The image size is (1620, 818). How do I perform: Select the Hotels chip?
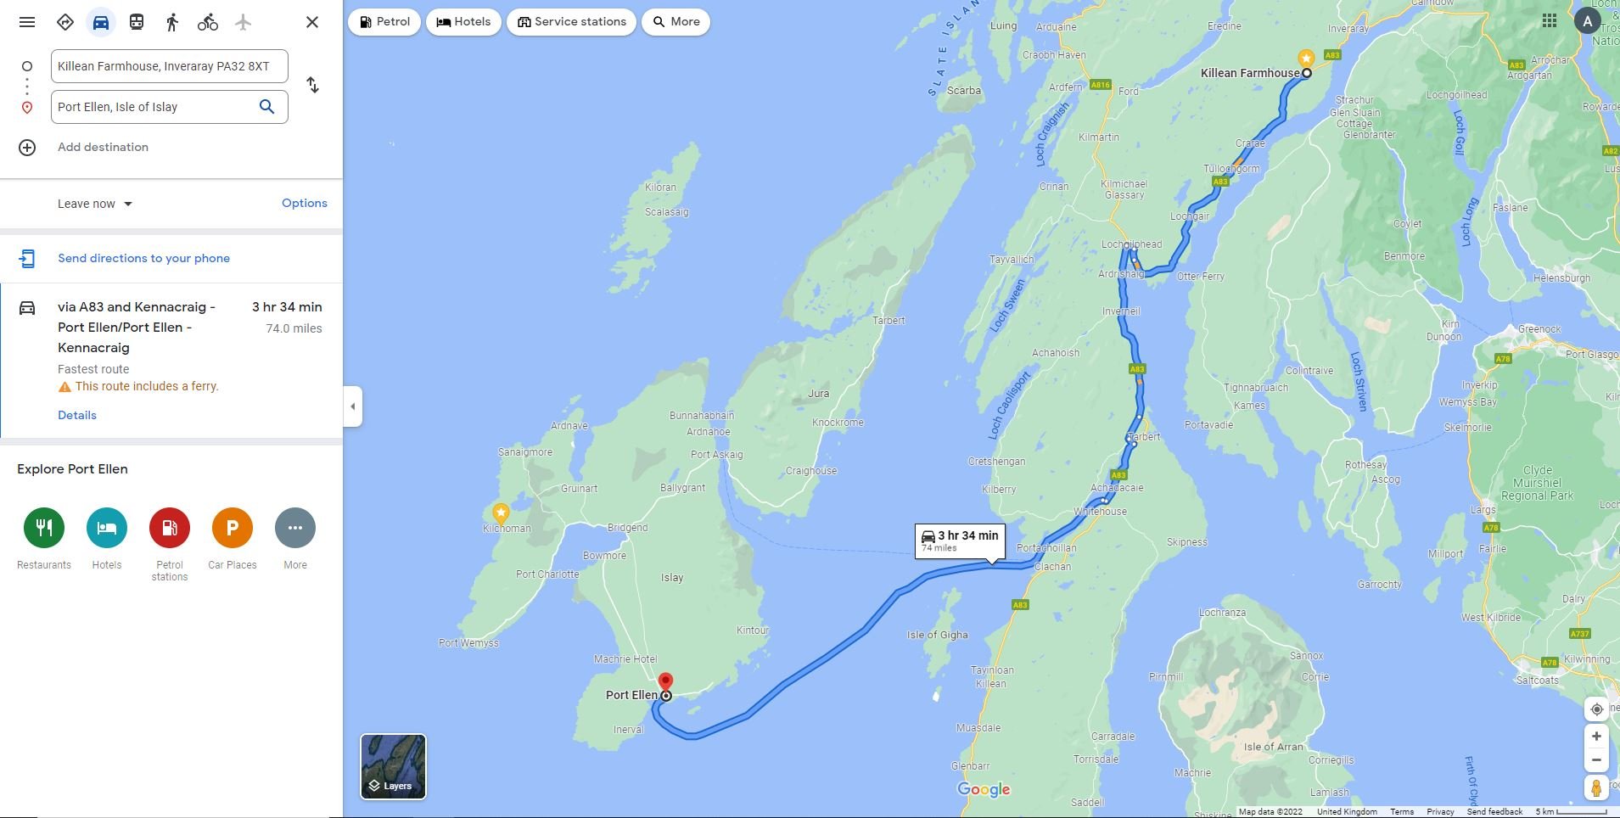click(x=463, y=22)
